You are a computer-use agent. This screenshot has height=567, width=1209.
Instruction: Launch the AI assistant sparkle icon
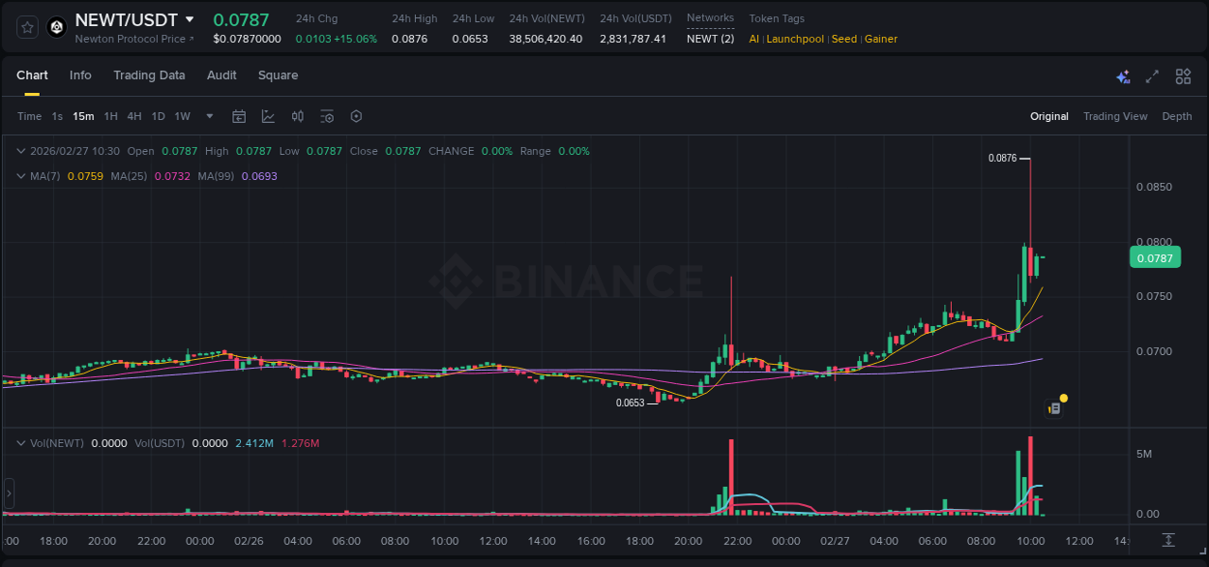pyautogui.click(x=1123, y=75)
